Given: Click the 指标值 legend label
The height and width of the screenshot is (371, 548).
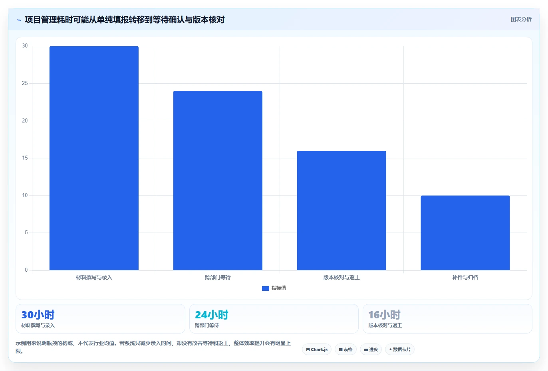Looking at the screenshot, I should click(279, 288).
